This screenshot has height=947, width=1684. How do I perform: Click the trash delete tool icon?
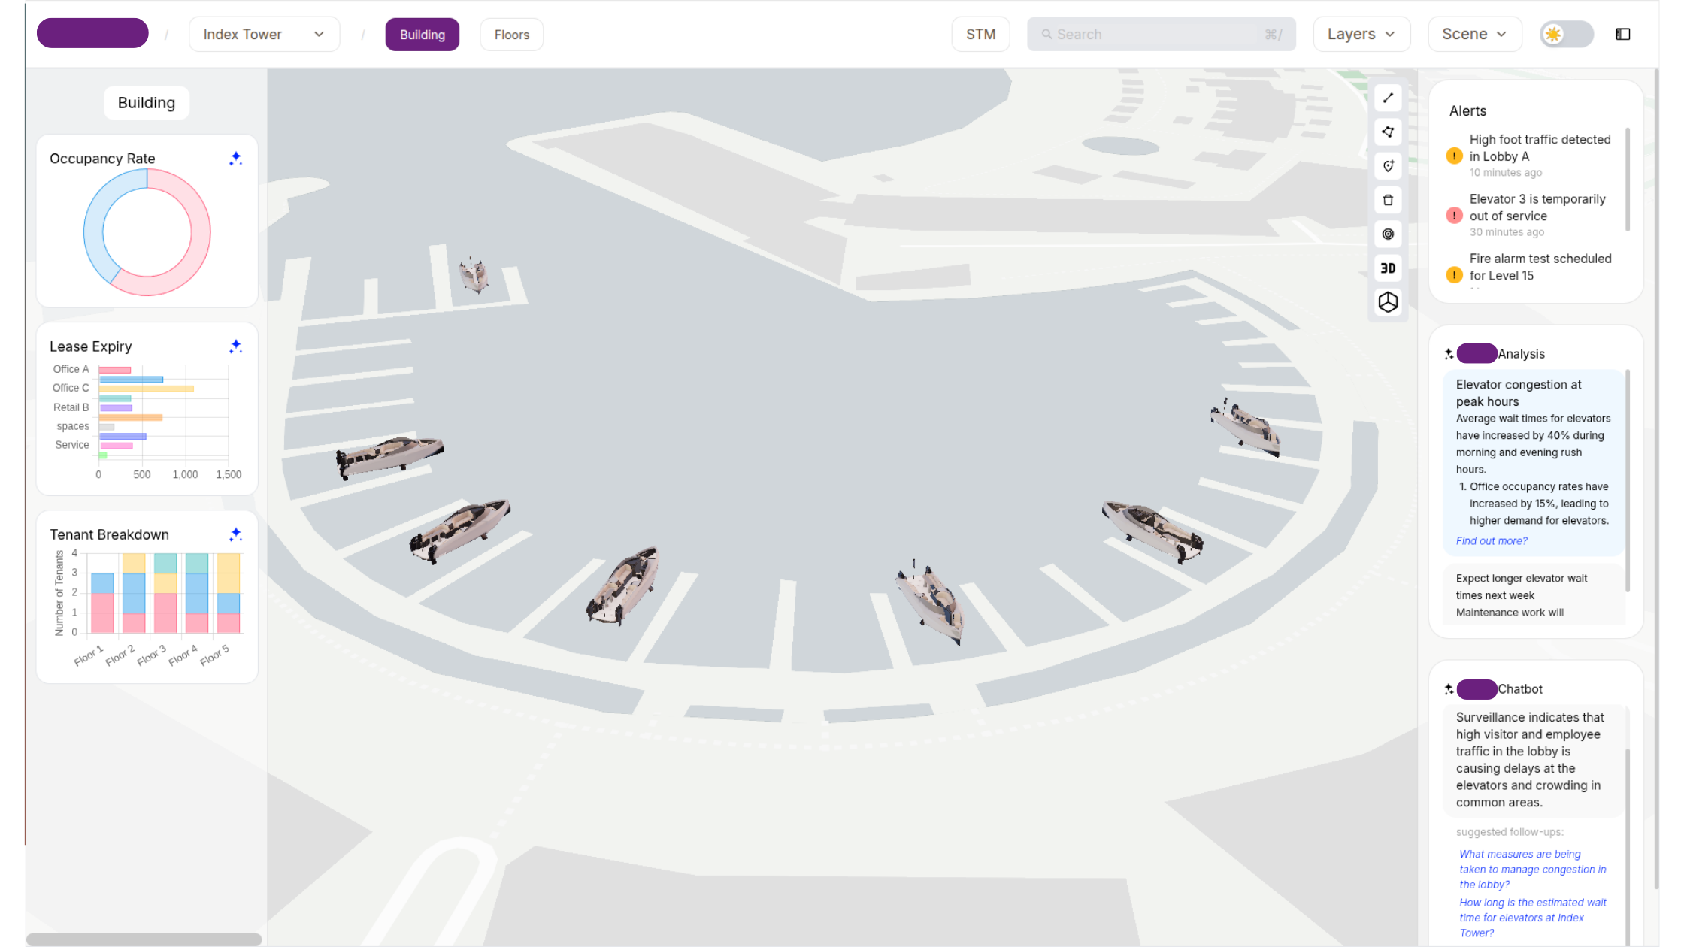1388,200
